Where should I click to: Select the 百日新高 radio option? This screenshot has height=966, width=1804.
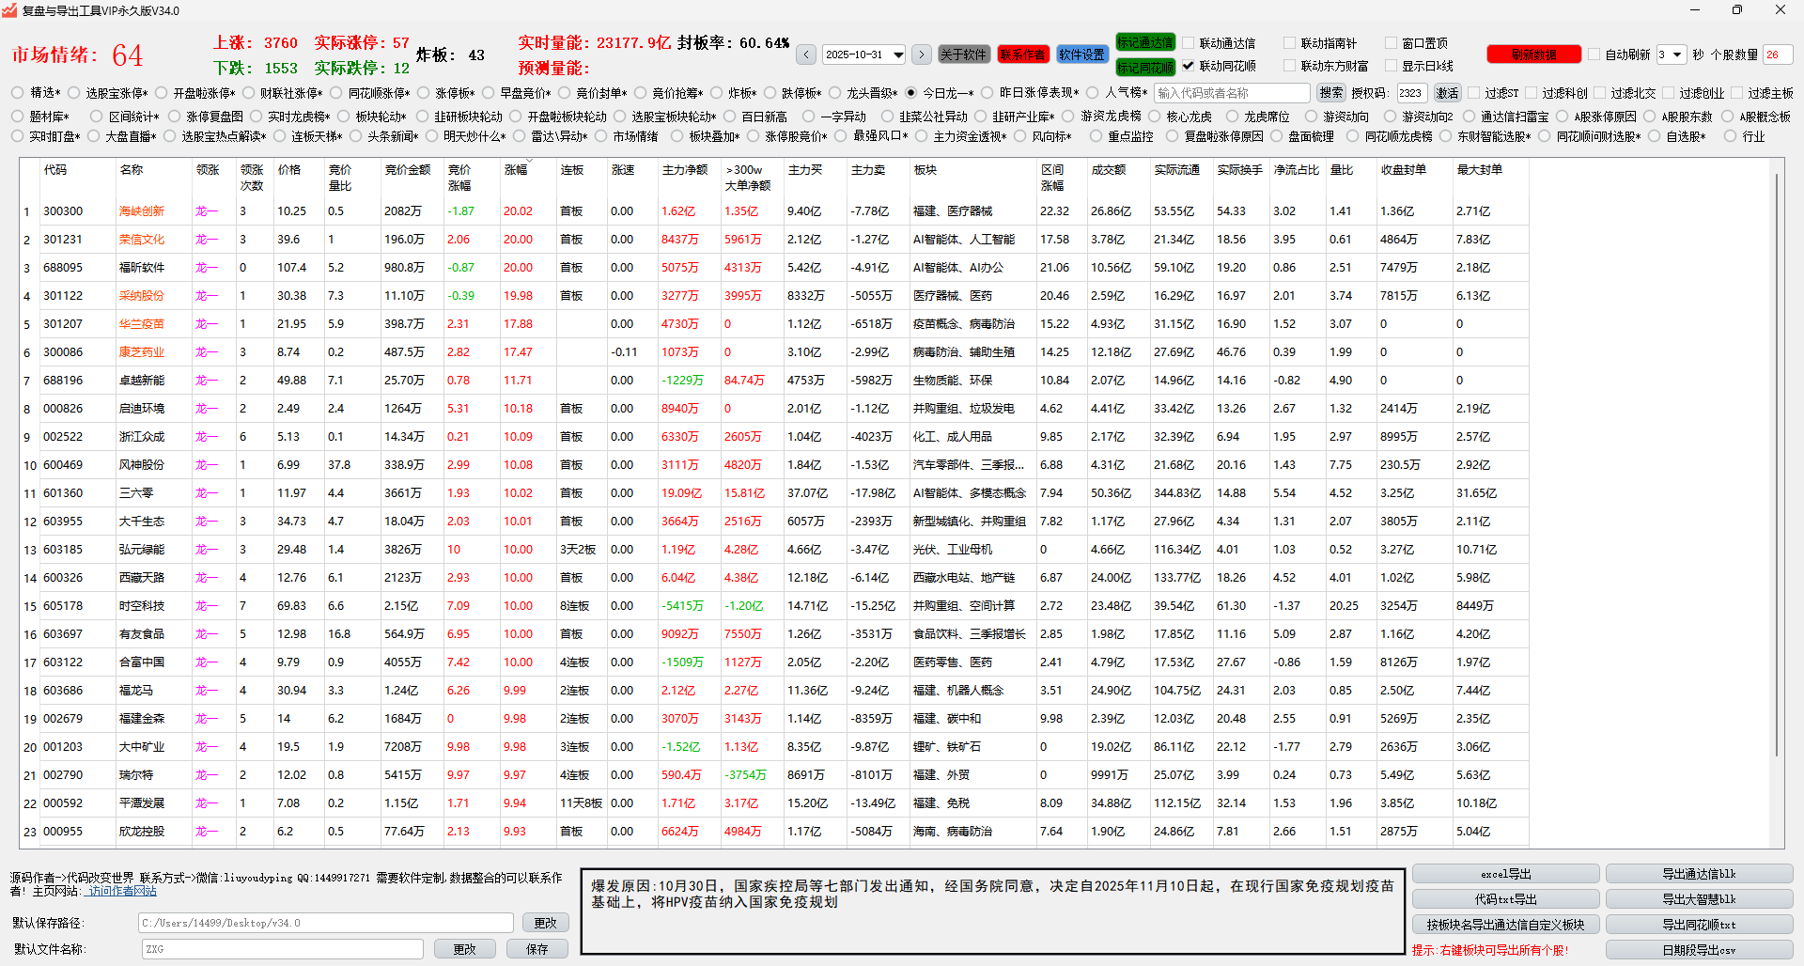pos(729,117)
